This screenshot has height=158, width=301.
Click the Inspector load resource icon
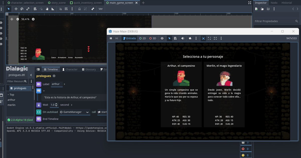pyautogui.click(x=262, y=9)
